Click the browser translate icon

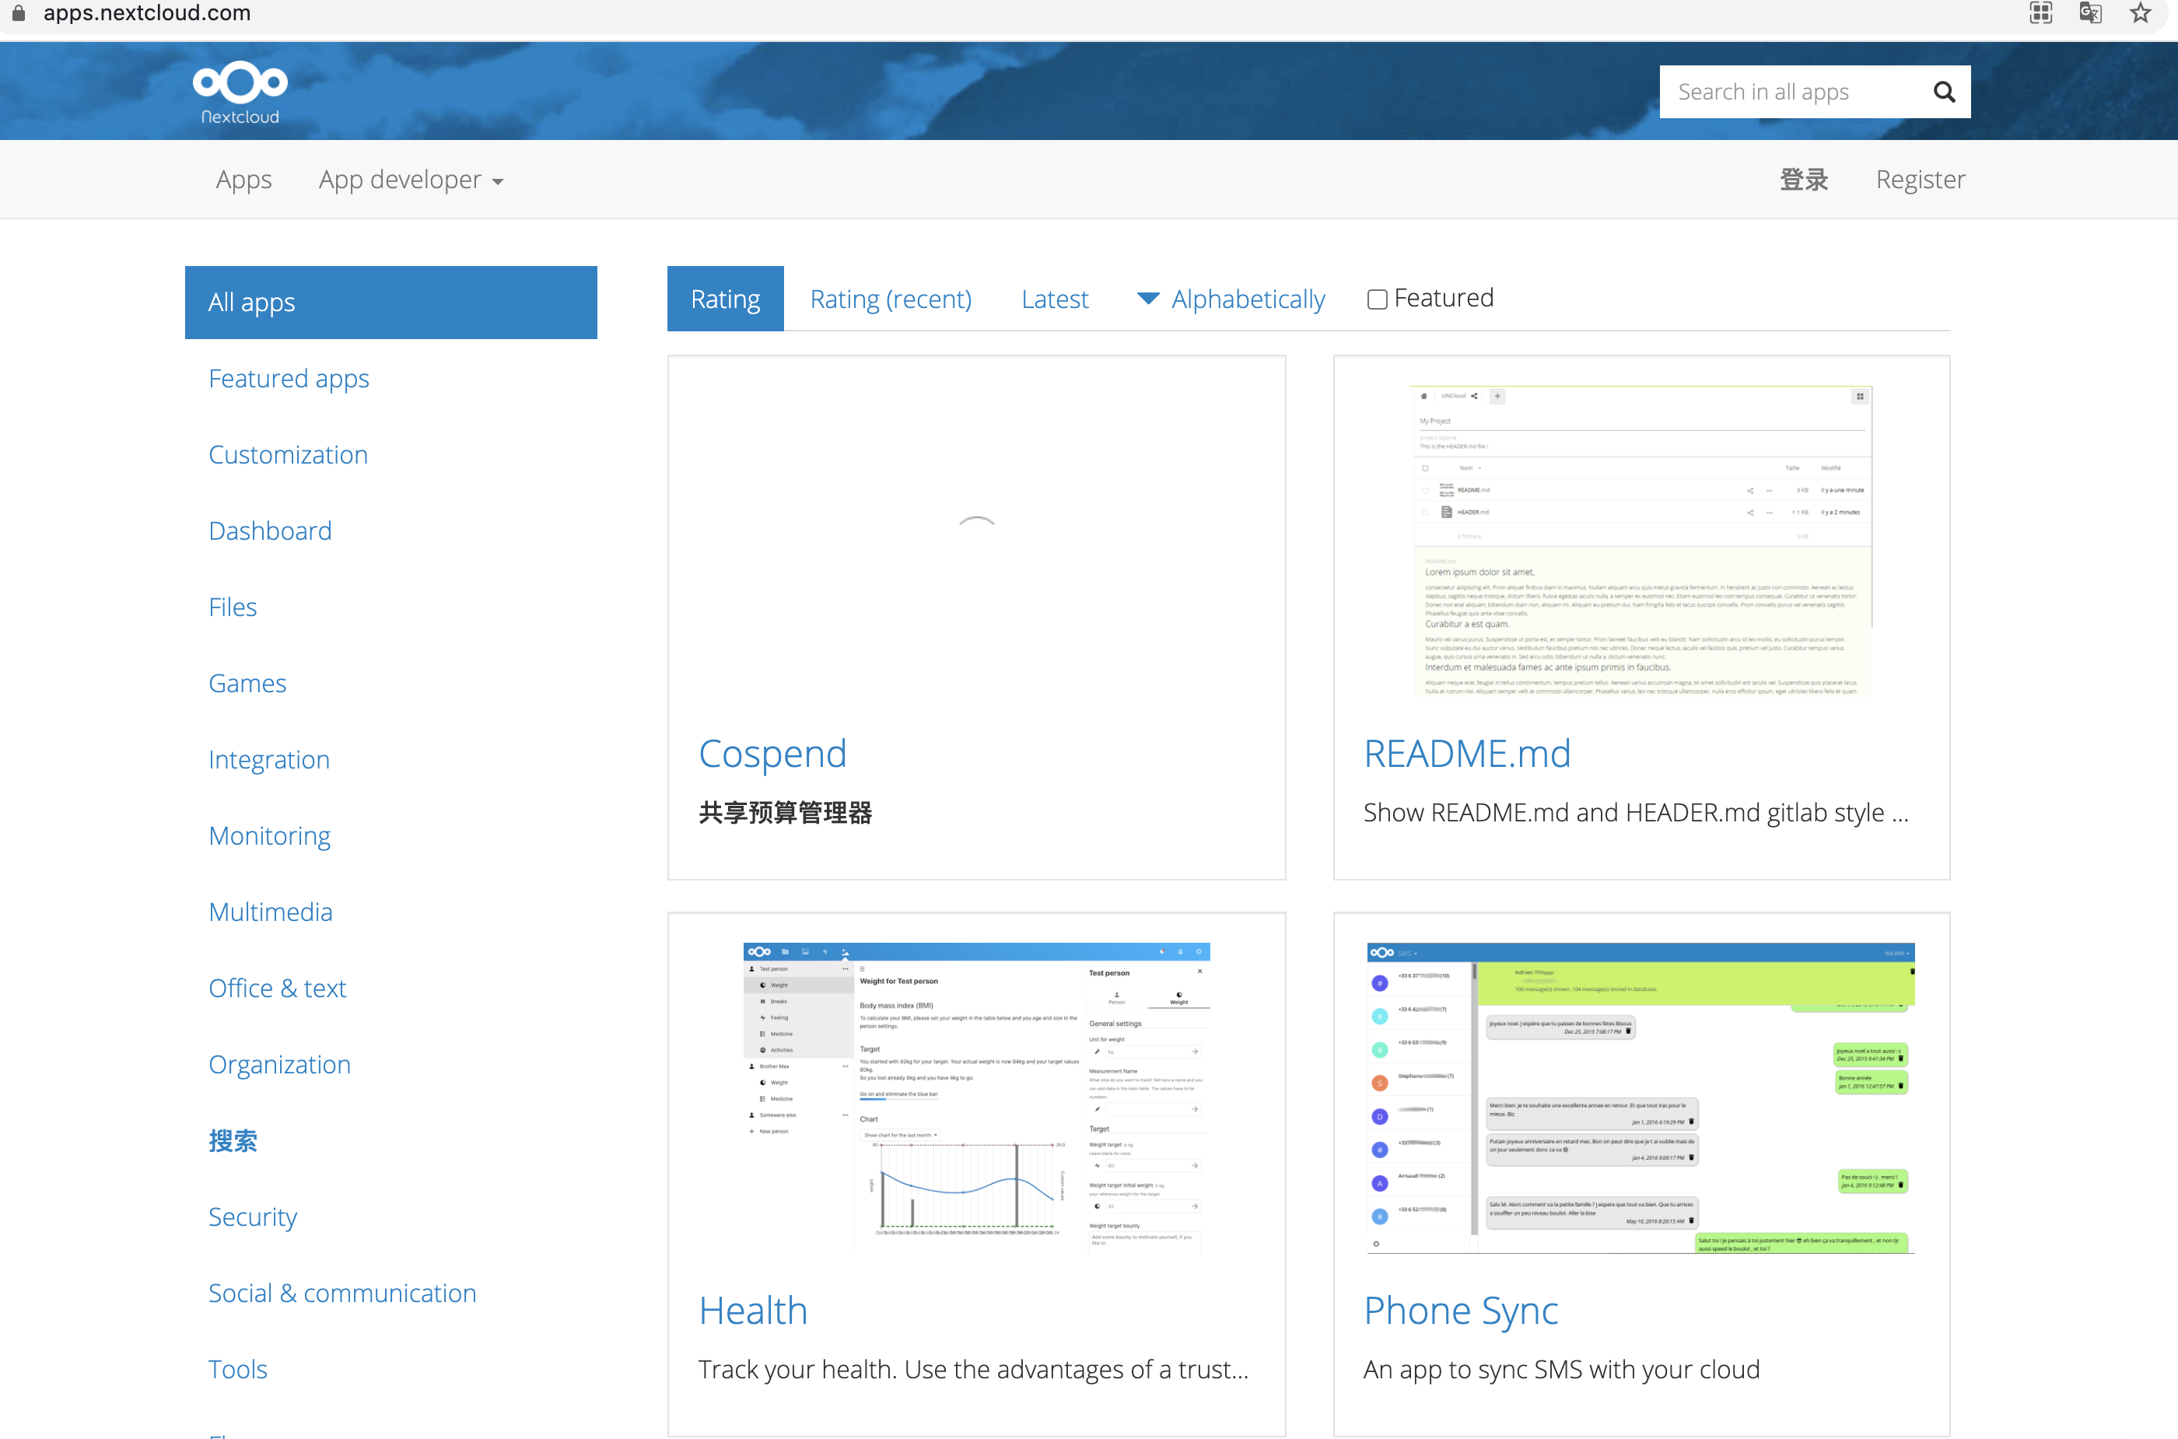(x=2090, y=13)
